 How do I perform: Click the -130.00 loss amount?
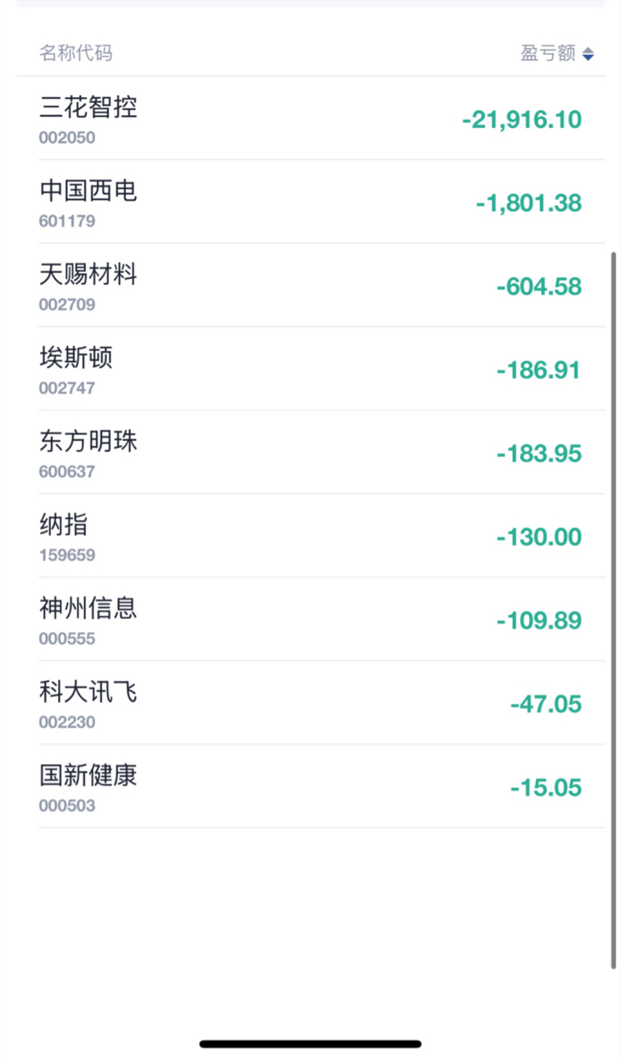(539, 537)
